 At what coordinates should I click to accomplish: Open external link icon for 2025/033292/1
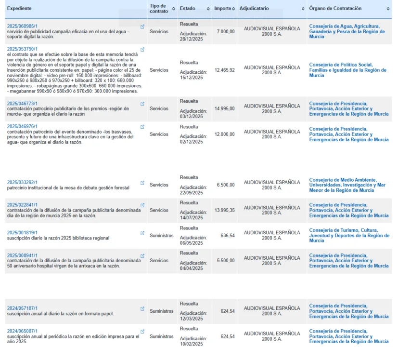click(x=142, y=183)
